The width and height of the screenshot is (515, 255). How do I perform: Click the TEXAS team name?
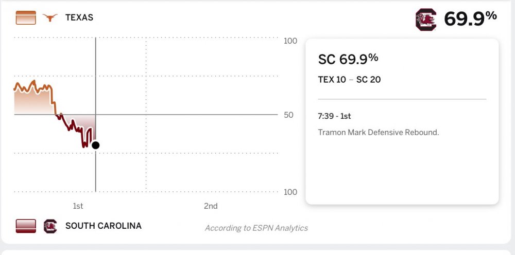coord(79,18)
